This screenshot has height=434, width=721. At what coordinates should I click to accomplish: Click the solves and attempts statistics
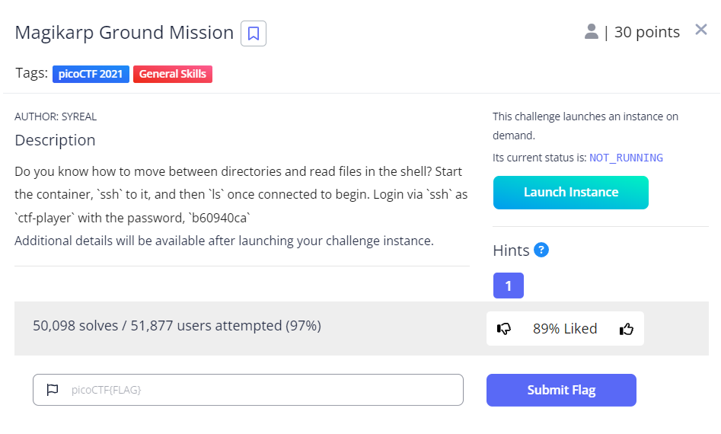(x=177, y=326)
